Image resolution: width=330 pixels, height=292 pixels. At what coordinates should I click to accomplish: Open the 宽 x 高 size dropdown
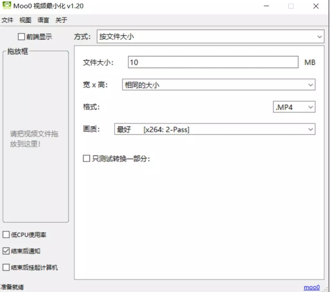click(218, 85)
